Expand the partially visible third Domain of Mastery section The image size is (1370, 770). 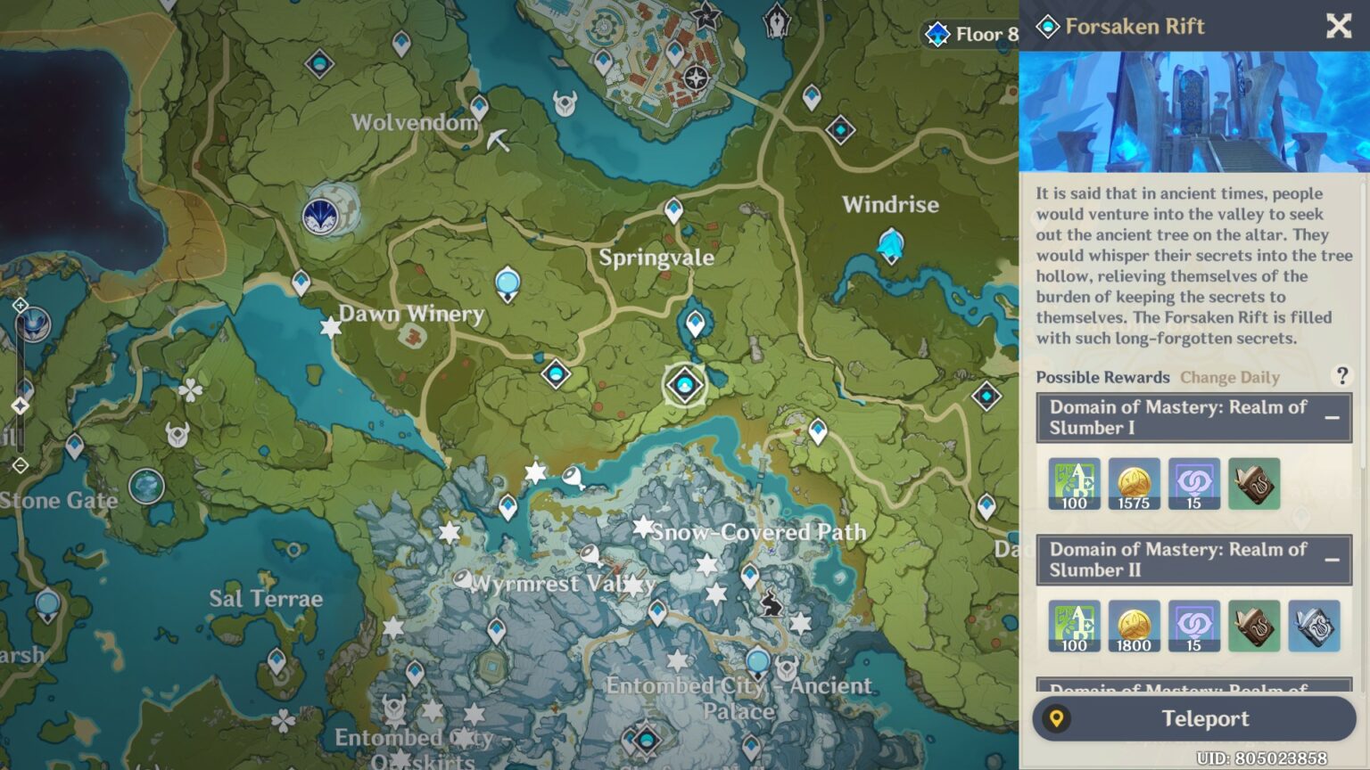1193,686
